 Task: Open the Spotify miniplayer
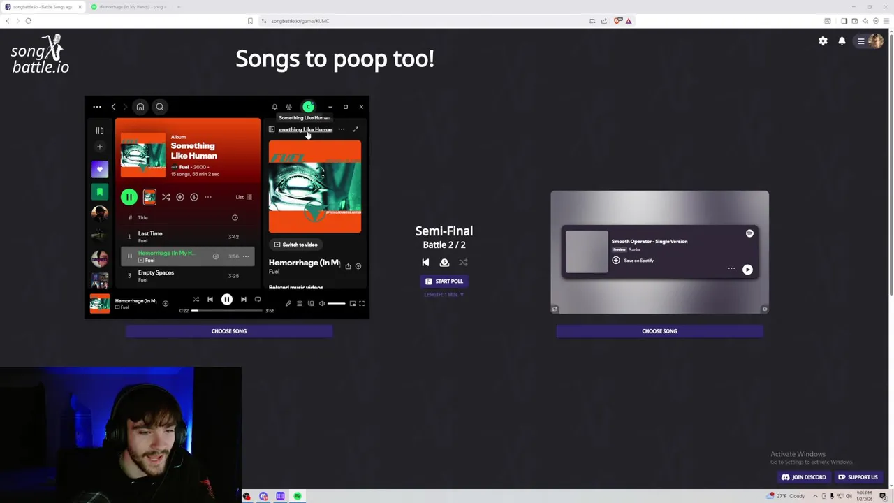pyautogui.click(x=353, y=304)
